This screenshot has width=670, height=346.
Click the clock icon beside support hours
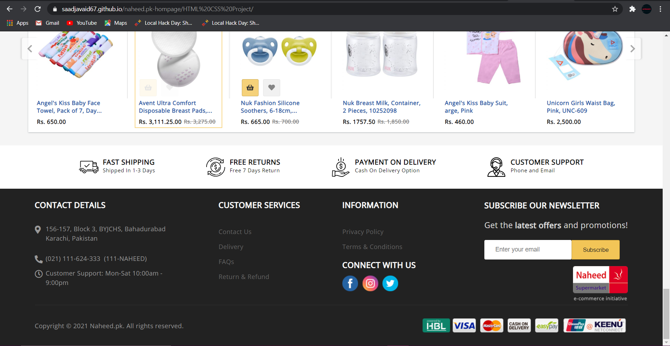(38, 274)
